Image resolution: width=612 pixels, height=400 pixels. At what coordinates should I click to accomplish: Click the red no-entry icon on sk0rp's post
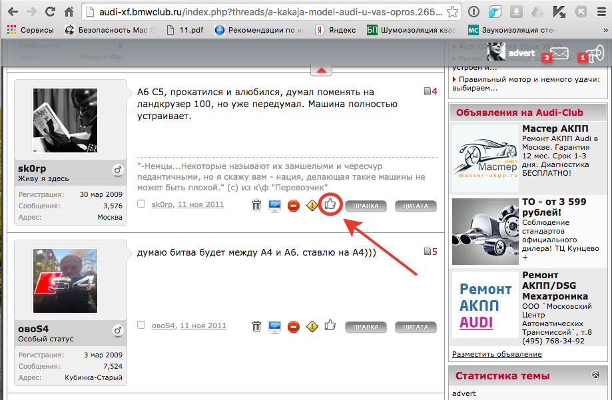(x=294, y=206)
